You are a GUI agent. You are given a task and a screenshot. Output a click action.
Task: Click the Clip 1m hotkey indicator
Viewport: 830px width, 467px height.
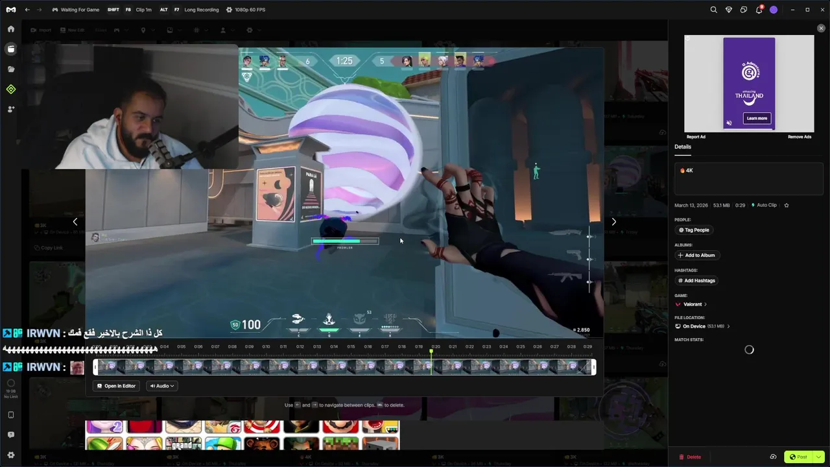pyautogui.click(x=129, y=10)
